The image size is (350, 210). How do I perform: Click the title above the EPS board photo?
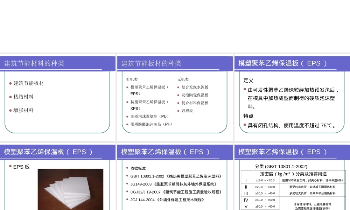(48, 152)
